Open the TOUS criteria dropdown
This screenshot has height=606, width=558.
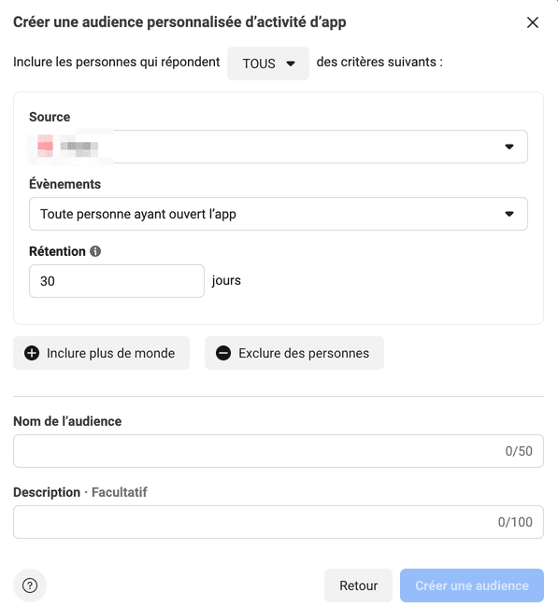coord(268,63)
